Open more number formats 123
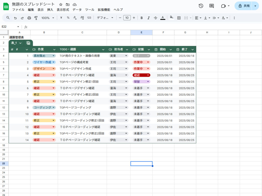262x196 pixels. pos(89,18)
